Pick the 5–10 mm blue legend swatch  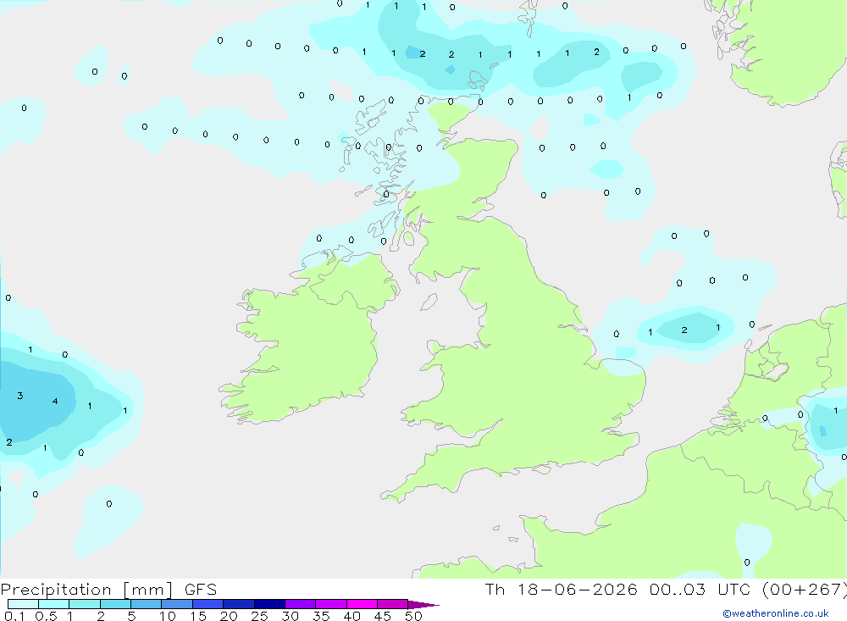[x=147, y=604]
